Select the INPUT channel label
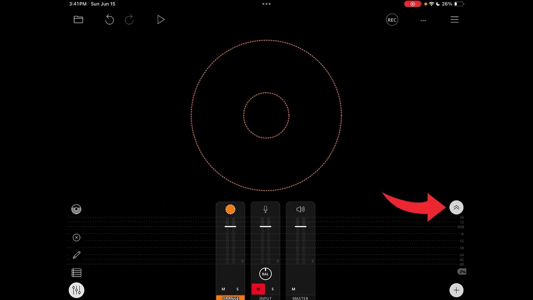533x300 pixels. point(265,298)
